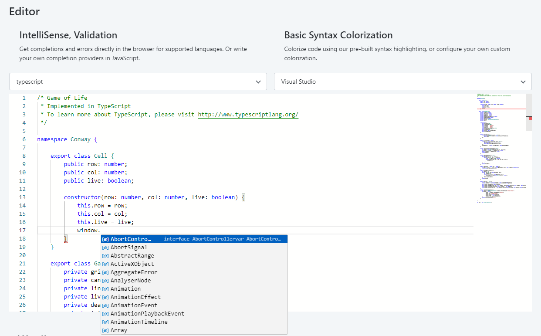Click the icon next to AnimationTimeline
The height and width of the screenshot is (336, 541).
coord(105,322)
